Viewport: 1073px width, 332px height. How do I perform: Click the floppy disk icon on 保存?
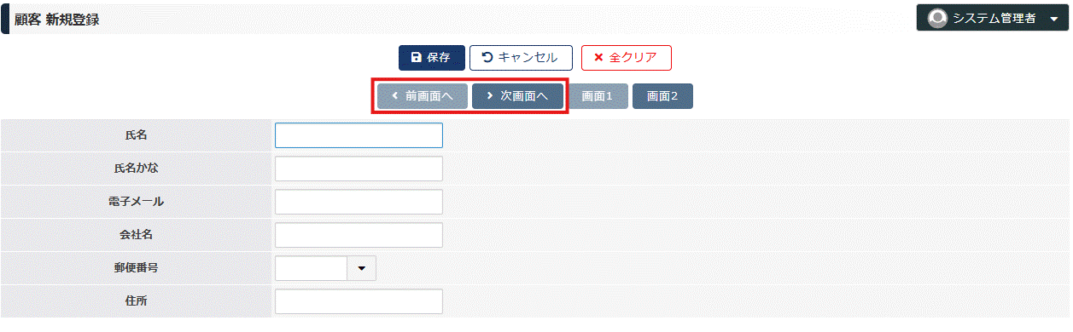click(416, 58)
